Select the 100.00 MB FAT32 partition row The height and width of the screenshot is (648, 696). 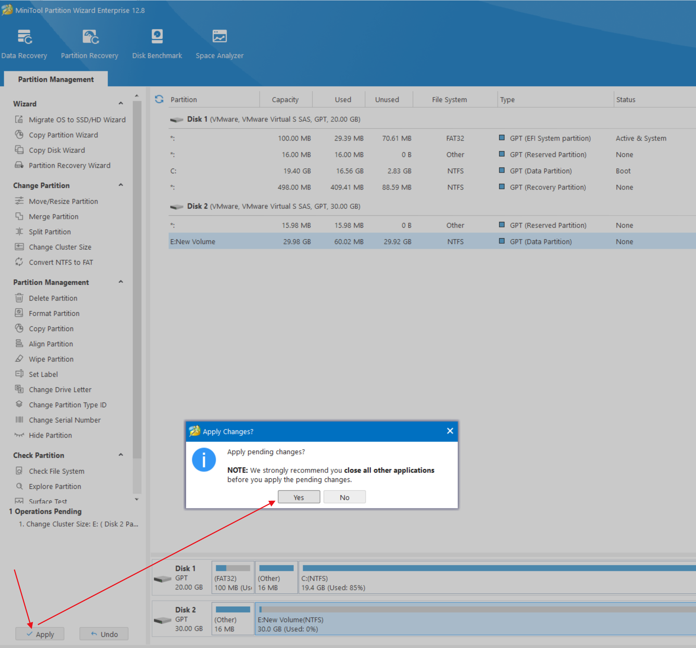[x=432, y=138]
